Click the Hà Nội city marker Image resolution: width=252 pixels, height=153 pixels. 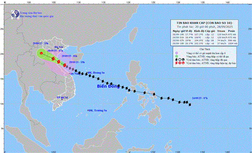tap(58, 48)
